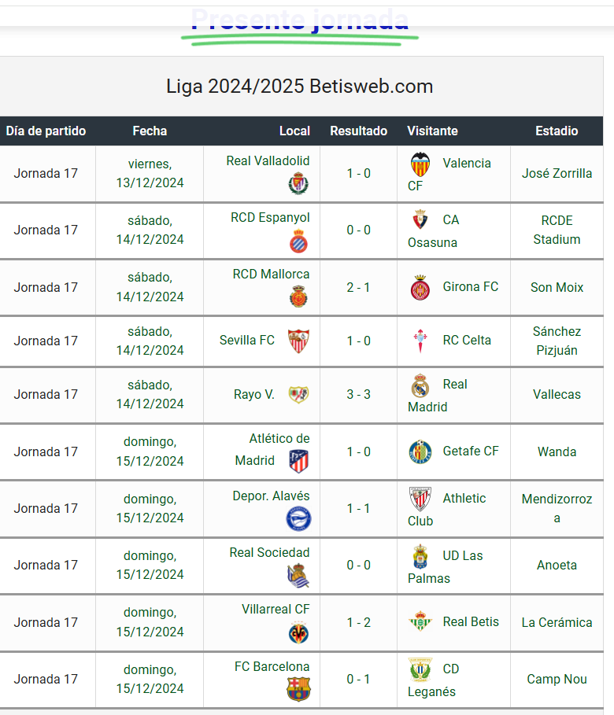
Task: Click the RC Celta crest icon
Action: 420,341
